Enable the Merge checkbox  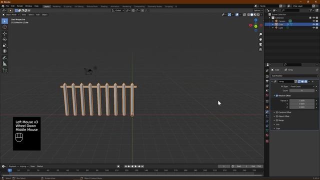pyautogui.click(x=277, y=120)
